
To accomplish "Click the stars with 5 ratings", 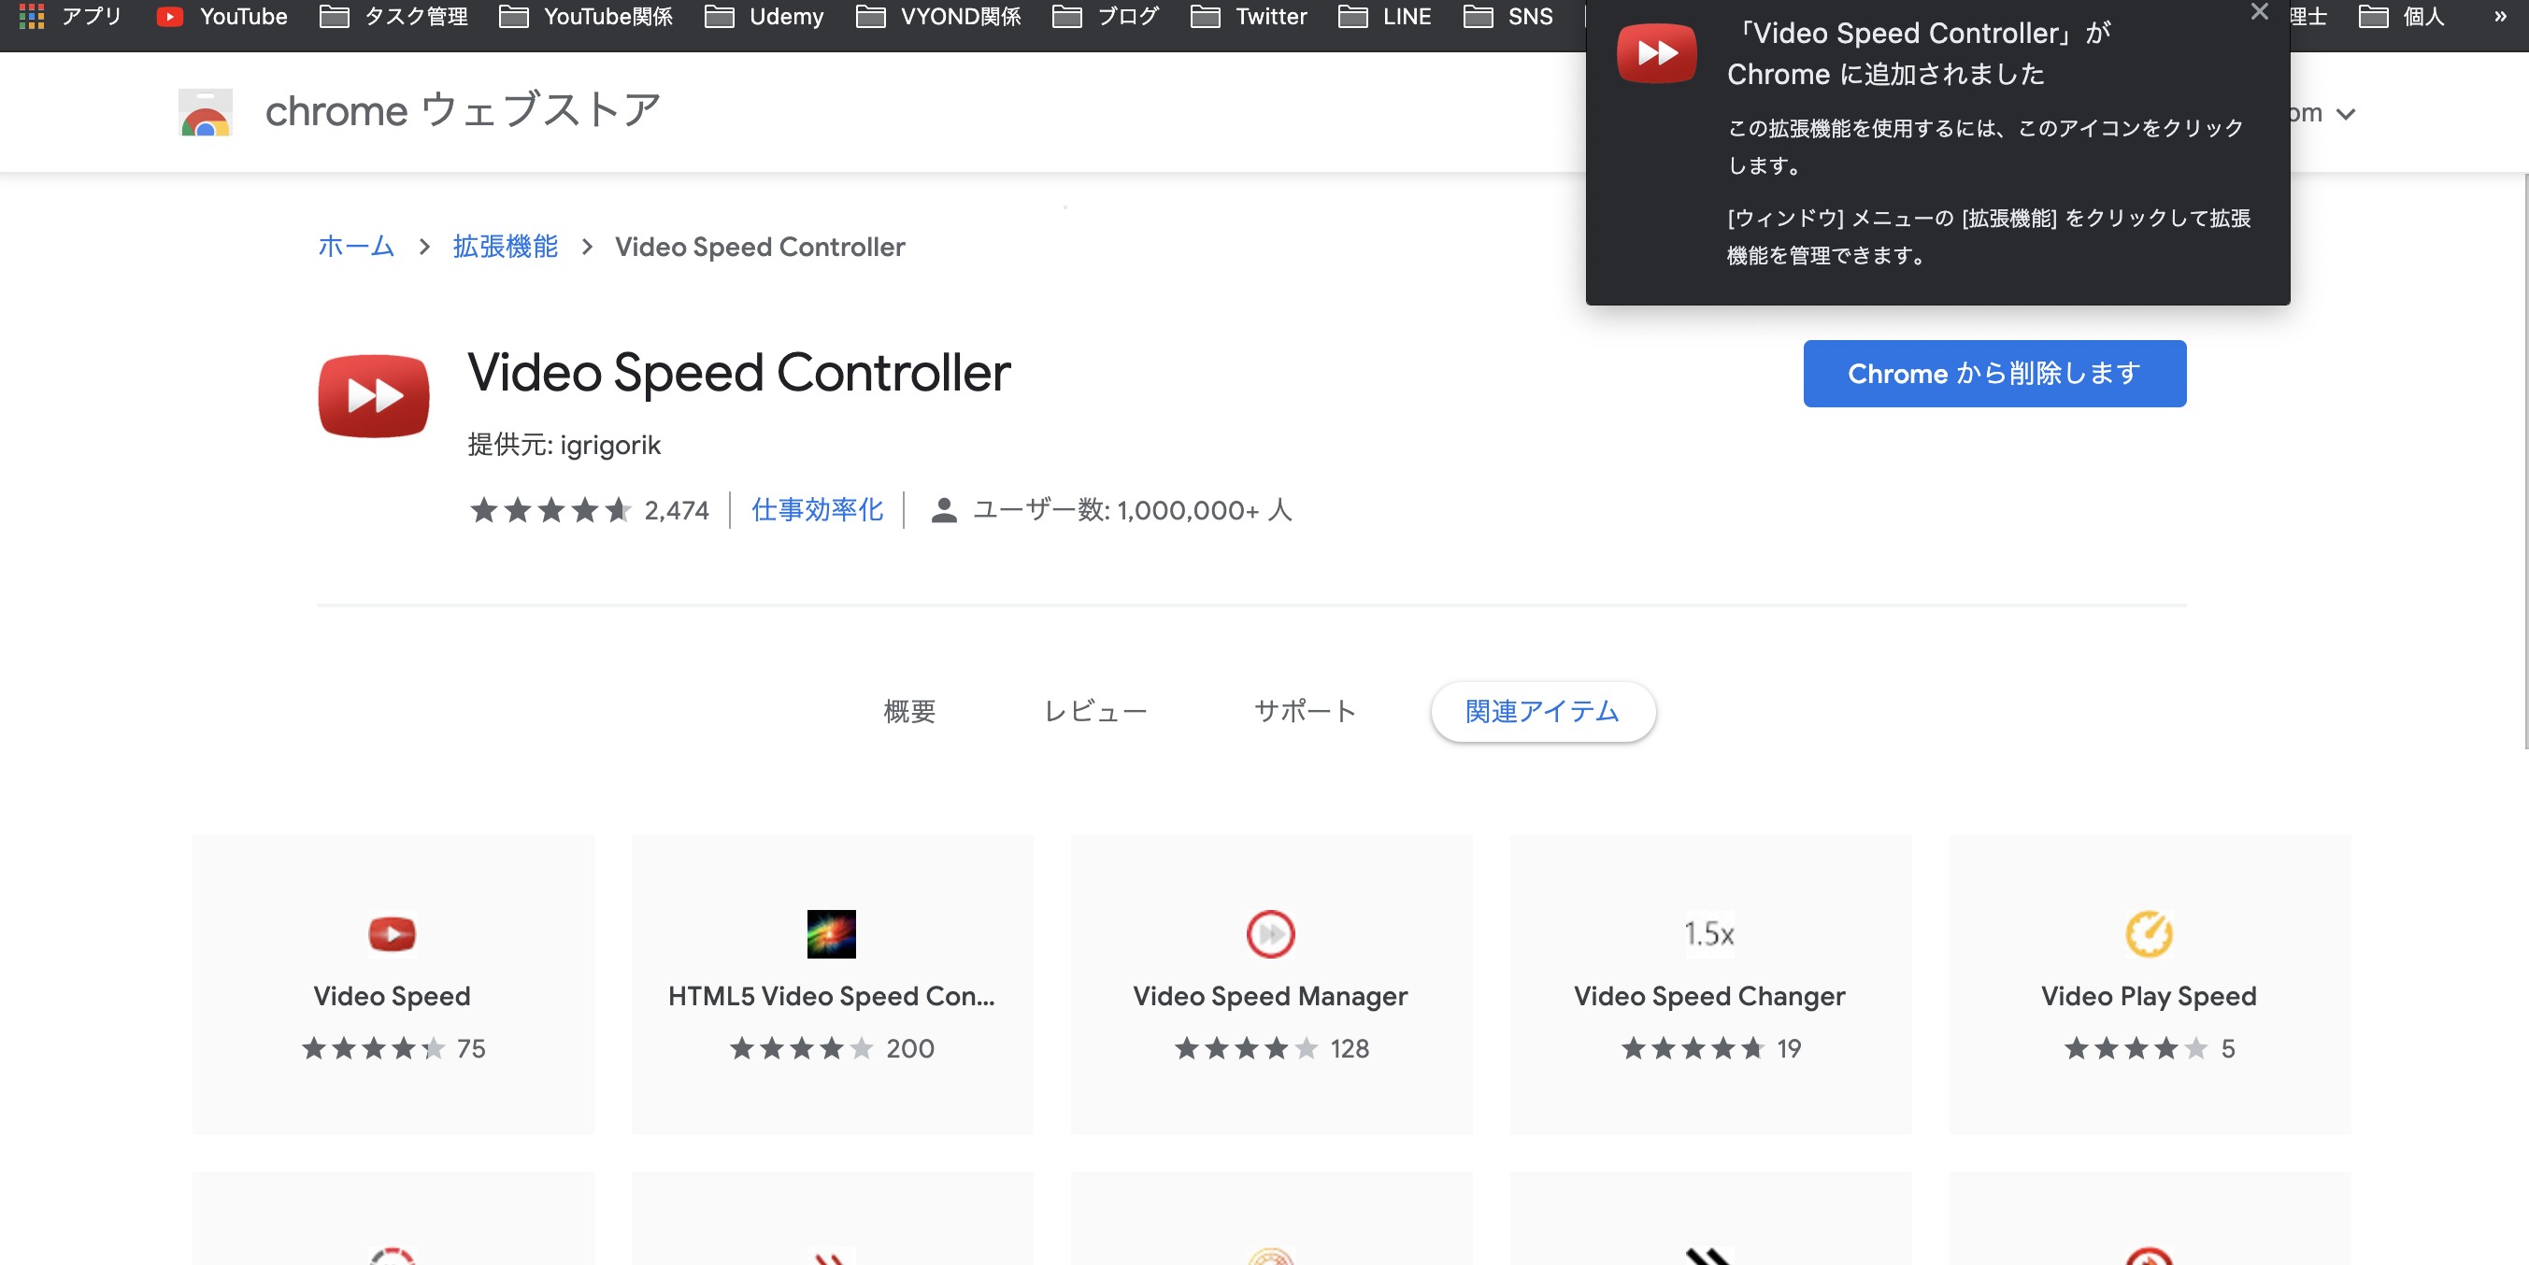I will click(x=2136, y=1048).
